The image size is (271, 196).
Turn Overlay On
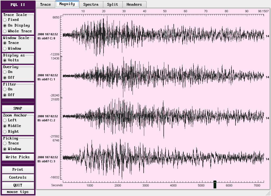tap(5, 72)
